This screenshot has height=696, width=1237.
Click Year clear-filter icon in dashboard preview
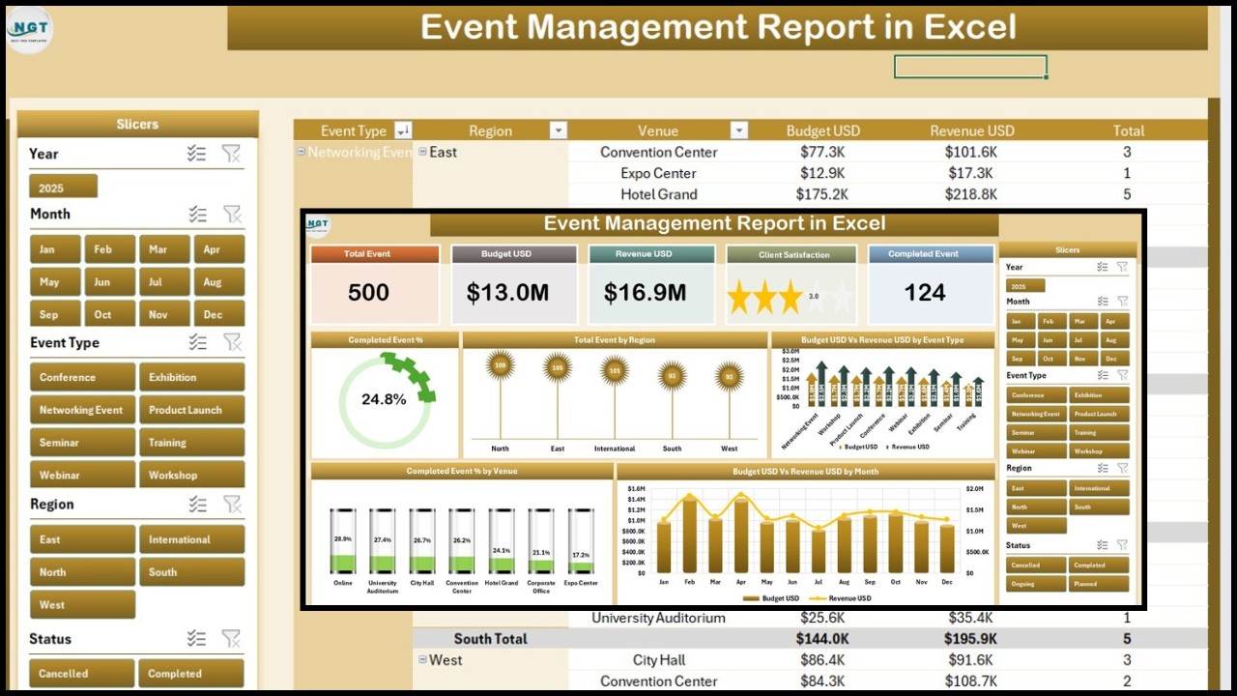[x=1122, y=267]
